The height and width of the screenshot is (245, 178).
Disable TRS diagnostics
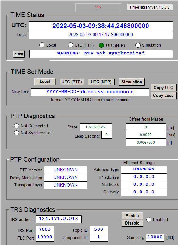tap(132, 223)
